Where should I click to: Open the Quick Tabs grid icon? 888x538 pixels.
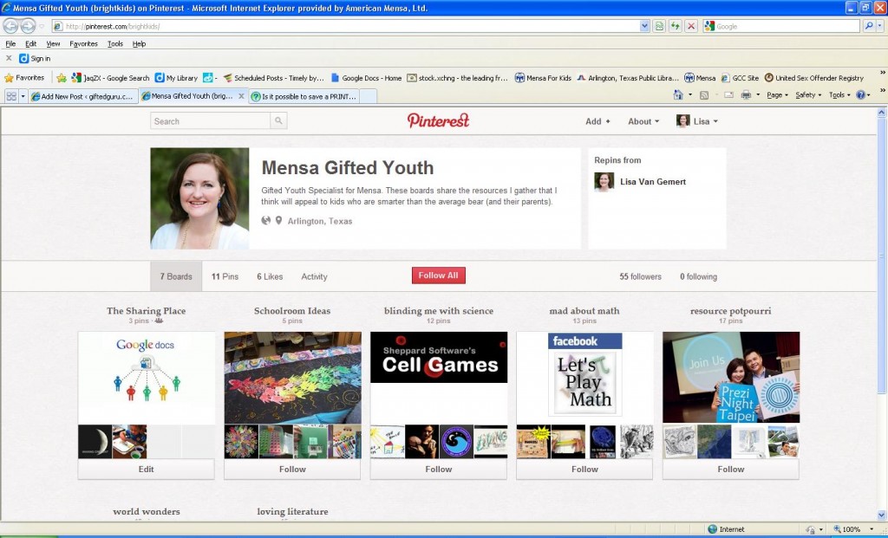[10, 96]
